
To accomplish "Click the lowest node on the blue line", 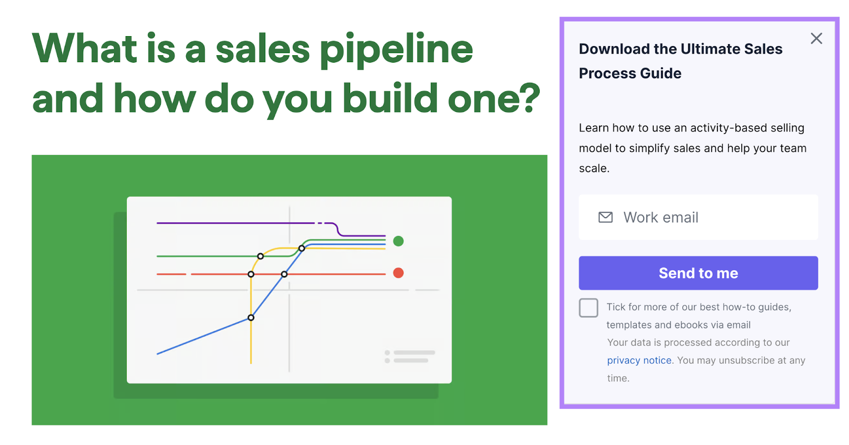I will (250, 318).
